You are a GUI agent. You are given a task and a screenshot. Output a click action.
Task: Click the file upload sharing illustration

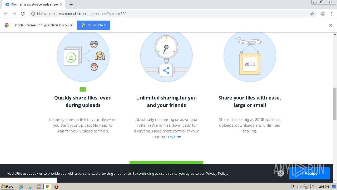click(x=83, y=56)
